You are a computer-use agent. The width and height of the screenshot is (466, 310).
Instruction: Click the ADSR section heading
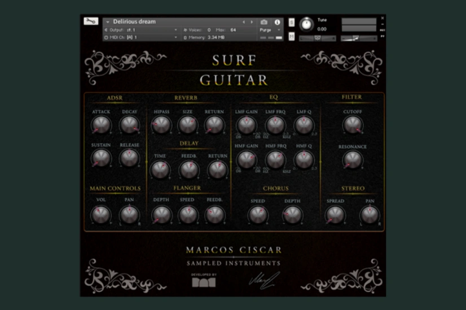pyautogui.click(x=115, y=98)
